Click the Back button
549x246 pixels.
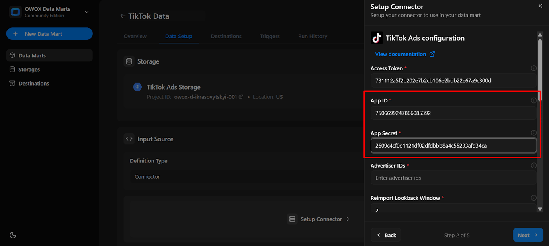[x=386, y=235]
